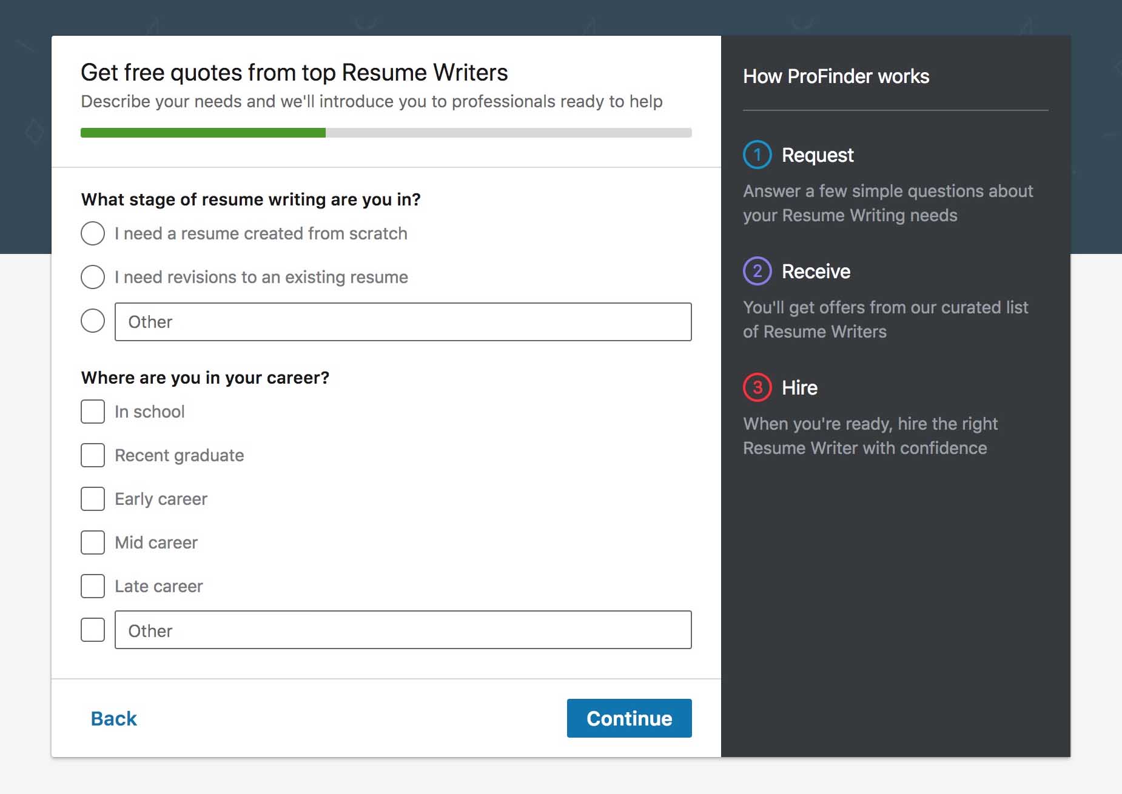Screen dimensions: 1122x794
Task: Check the In school checkbox
Action: pos(93,412)
